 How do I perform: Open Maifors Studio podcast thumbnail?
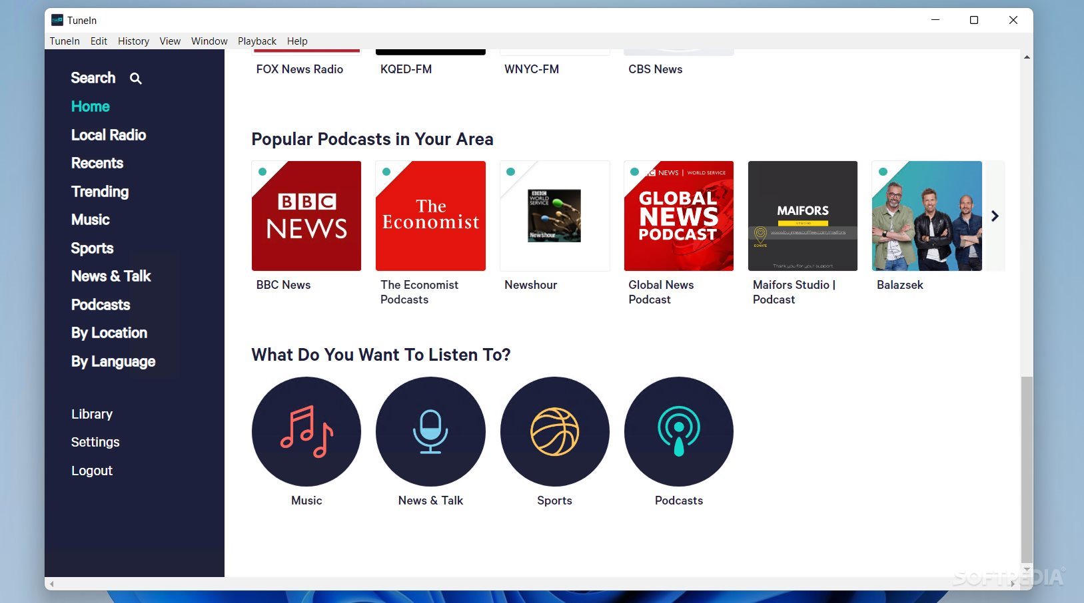coord(803,216)
